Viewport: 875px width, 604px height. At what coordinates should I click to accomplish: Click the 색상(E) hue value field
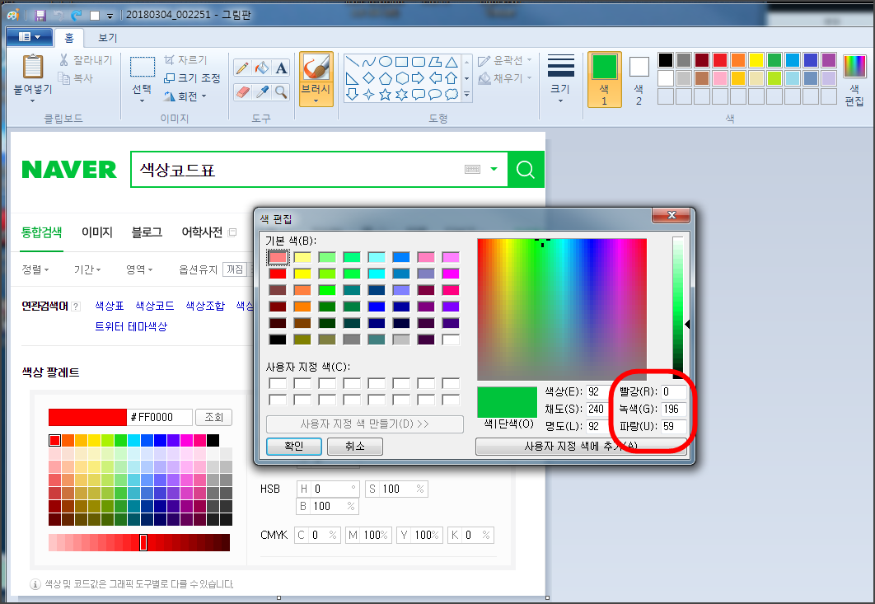598,392
